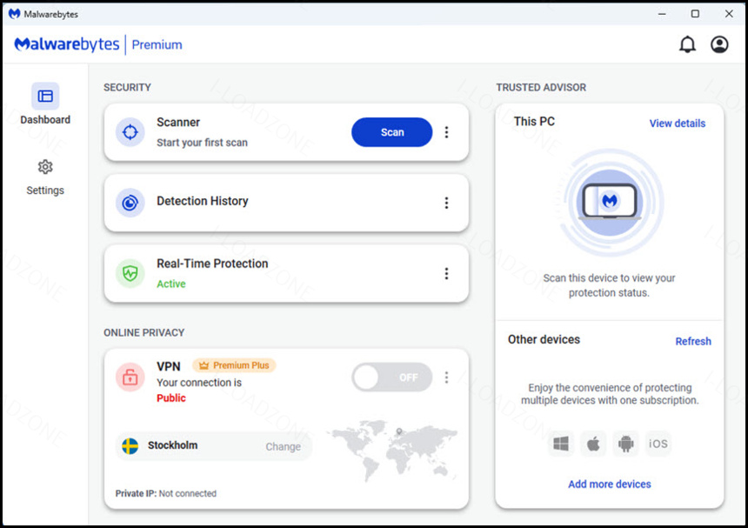Viewport: 748px width, 528px height.
Task: Minimize the Malwarebytes window
Action: [x=662, y=14]
